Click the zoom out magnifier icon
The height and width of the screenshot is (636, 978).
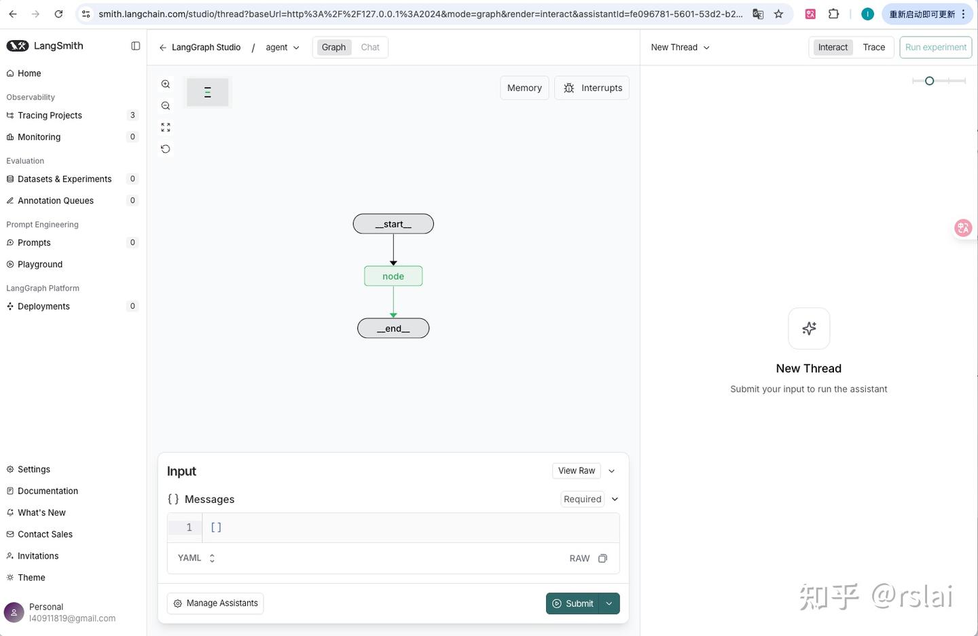[166, 106]
